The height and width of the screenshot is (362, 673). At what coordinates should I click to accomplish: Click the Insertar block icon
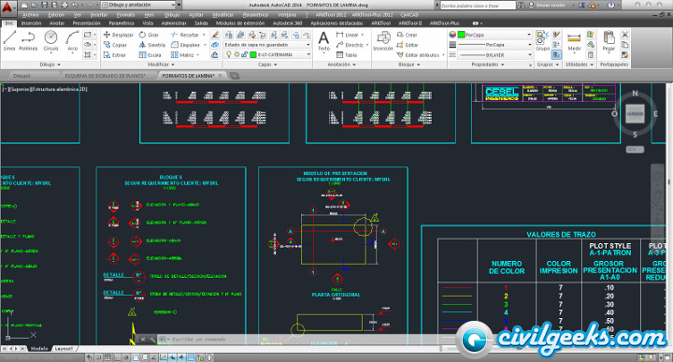pyautogui.click(x=383, y=42)
